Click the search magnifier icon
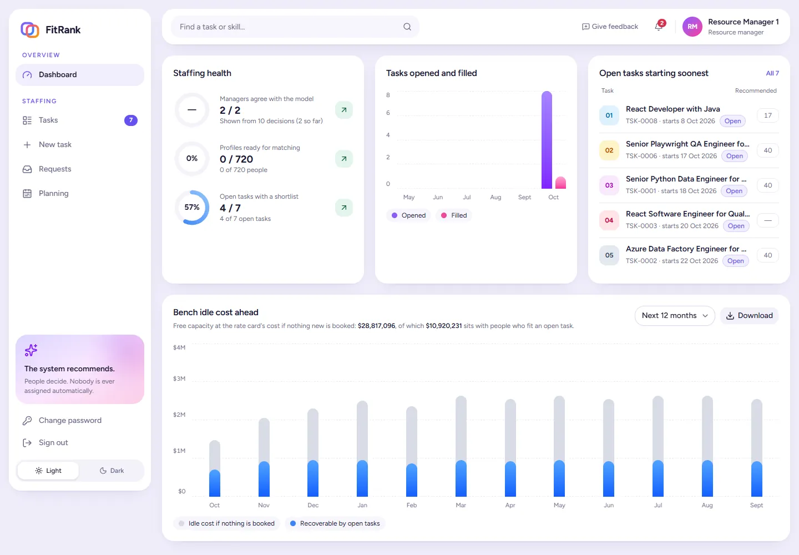The height and width of the screenshot is (555, 799). click(407, 27)
